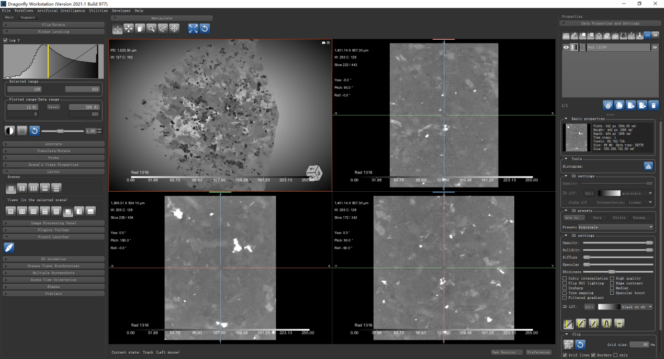664x359 pixels.
Task: Click the delete dataset trash icon
Action: 654,105
